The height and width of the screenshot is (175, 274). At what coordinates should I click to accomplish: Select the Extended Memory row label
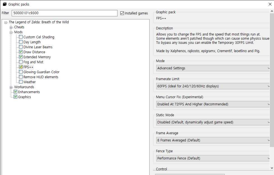tap(37, 57)
